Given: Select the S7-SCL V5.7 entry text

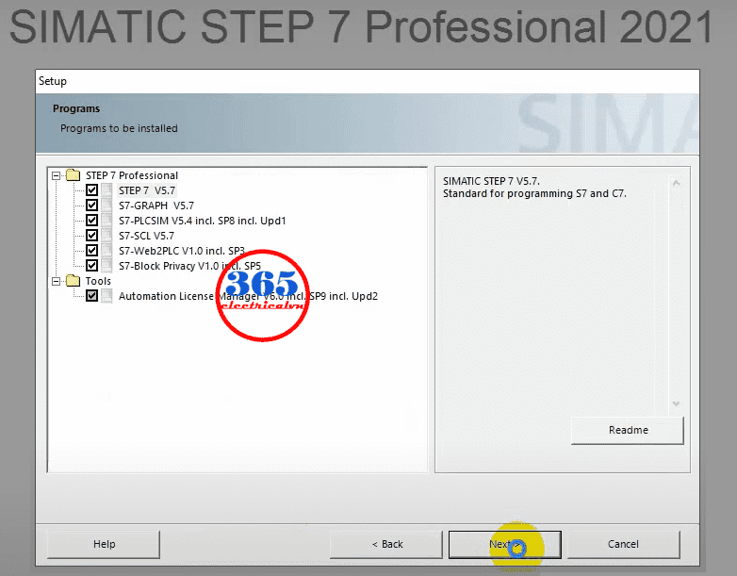Looking at the screenshot, I should point(146,236).
